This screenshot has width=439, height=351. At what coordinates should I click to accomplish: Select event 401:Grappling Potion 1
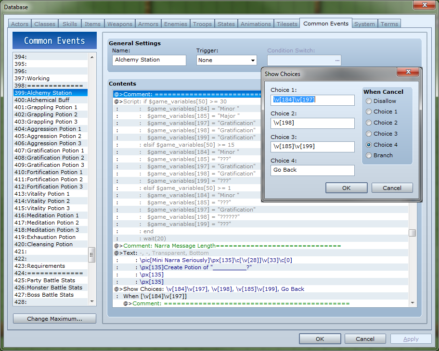pos(51,107)
